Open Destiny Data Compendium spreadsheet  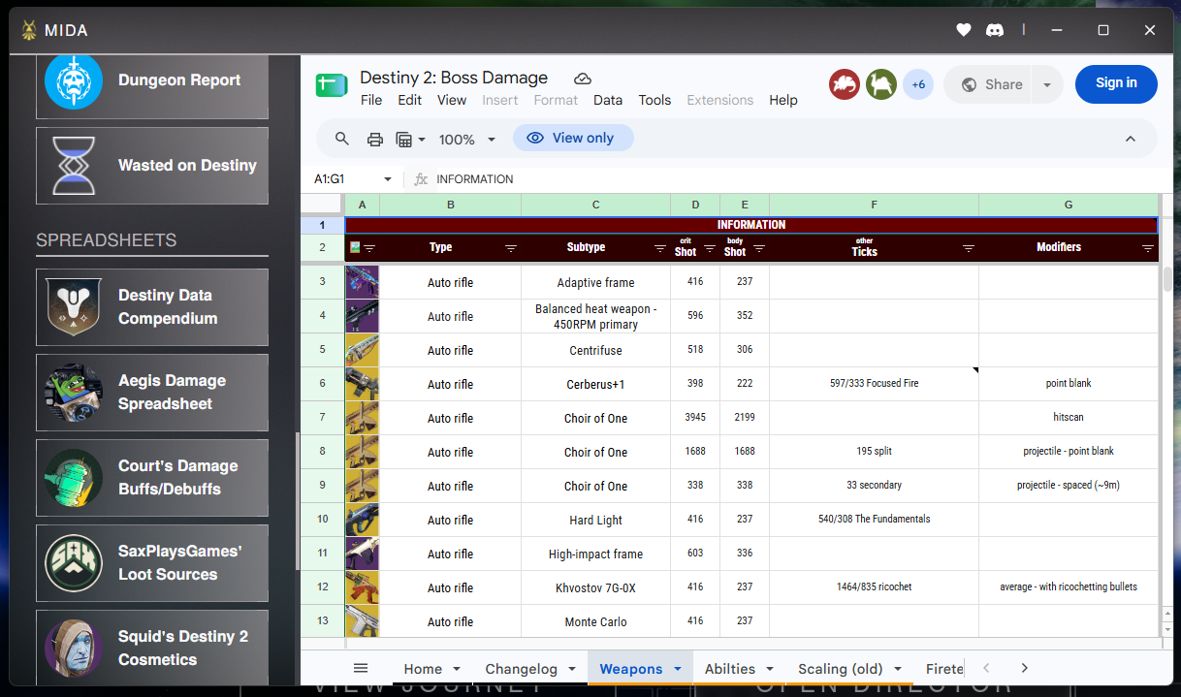click(152, 307)
